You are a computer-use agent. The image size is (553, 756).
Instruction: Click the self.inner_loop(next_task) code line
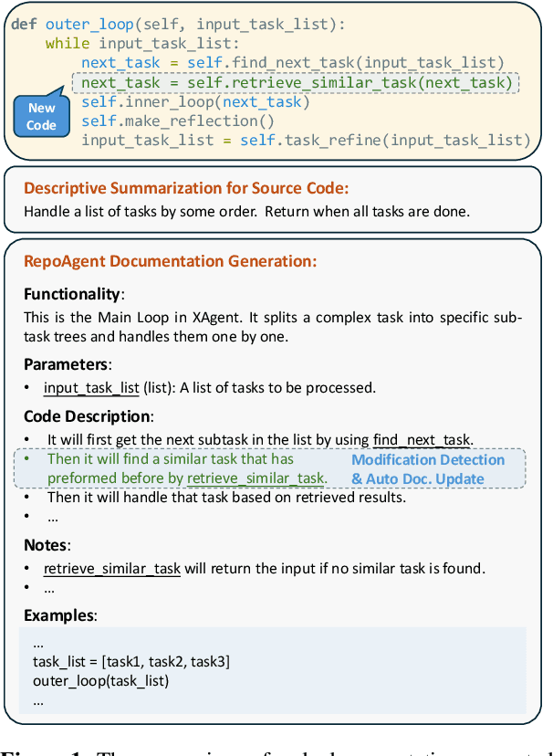(x=195, y=101)
